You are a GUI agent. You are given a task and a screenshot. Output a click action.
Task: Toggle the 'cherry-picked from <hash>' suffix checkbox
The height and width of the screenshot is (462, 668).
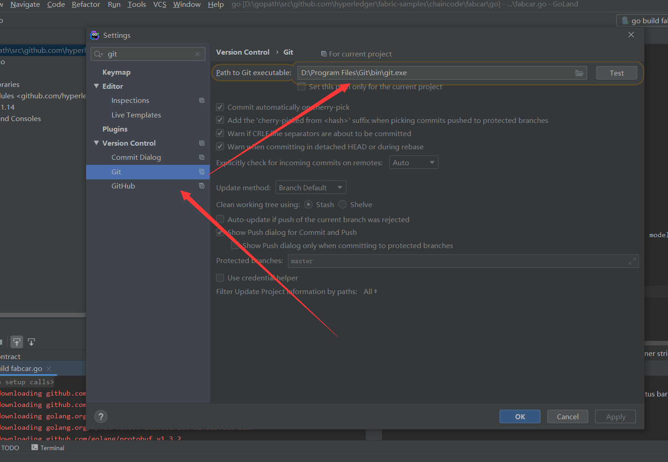pos(220,120)
